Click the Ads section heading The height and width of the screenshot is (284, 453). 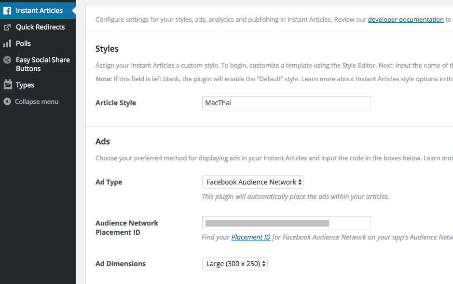103,142
